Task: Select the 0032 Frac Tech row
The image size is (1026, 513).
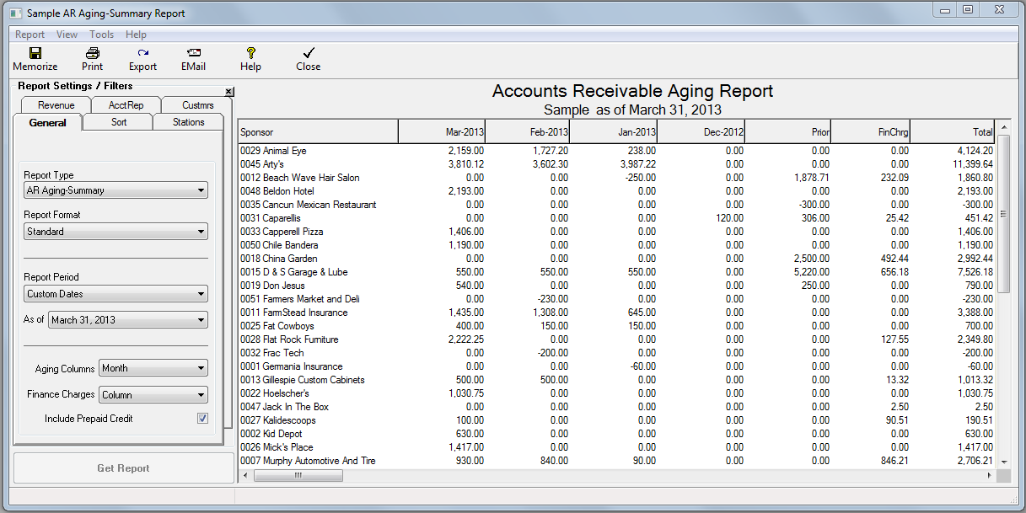Action: click(x=617, y=353)
